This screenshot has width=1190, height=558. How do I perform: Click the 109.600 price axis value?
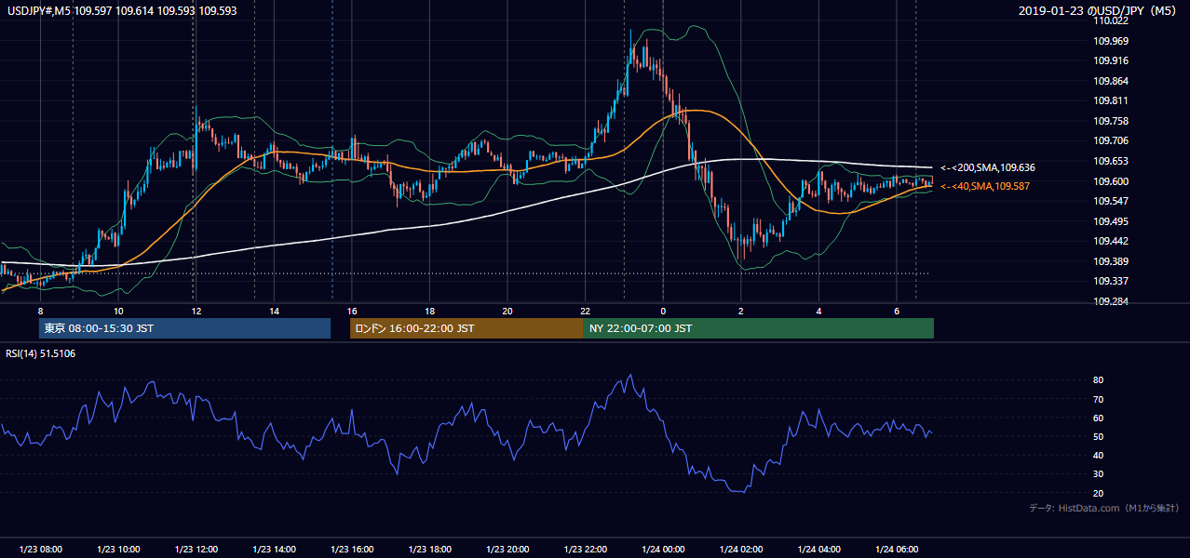(x=1113, y=181)
